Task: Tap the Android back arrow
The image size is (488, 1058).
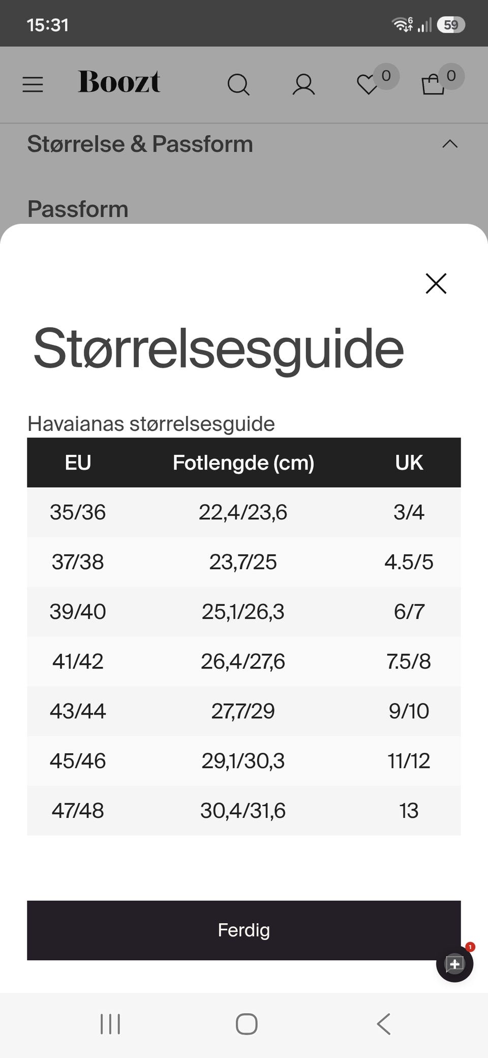Action: pyautogui.click(x=384, y=1024)
